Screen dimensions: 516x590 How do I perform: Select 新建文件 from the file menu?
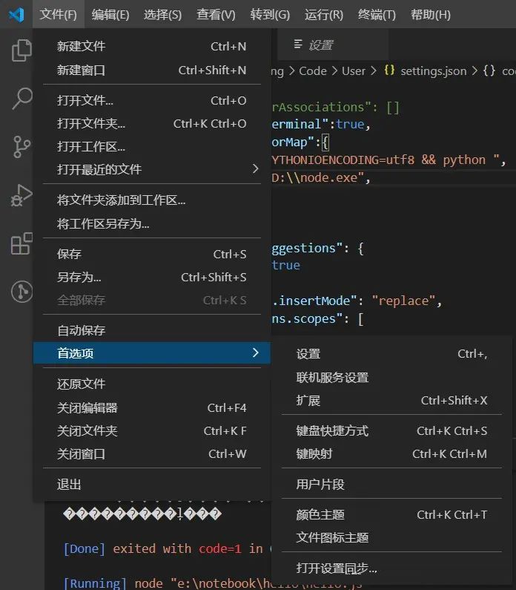coord(152,46)
